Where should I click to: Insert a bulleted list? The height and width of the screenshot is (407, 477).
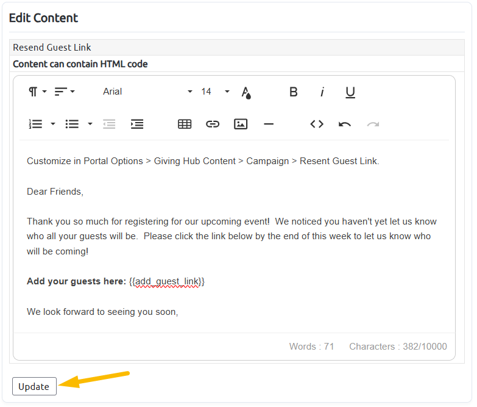72,124
